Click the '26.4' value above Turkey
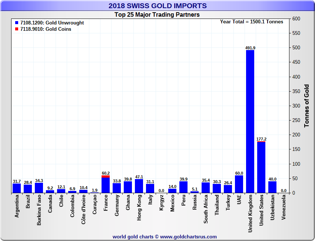 (x=228, y=183)
